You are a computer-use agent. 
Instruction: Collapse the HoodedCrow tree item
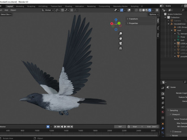(x=169, y=24)
